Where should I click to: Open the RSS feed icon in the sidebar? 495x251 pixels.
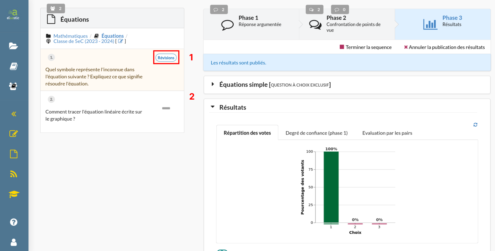coord(14,174)
